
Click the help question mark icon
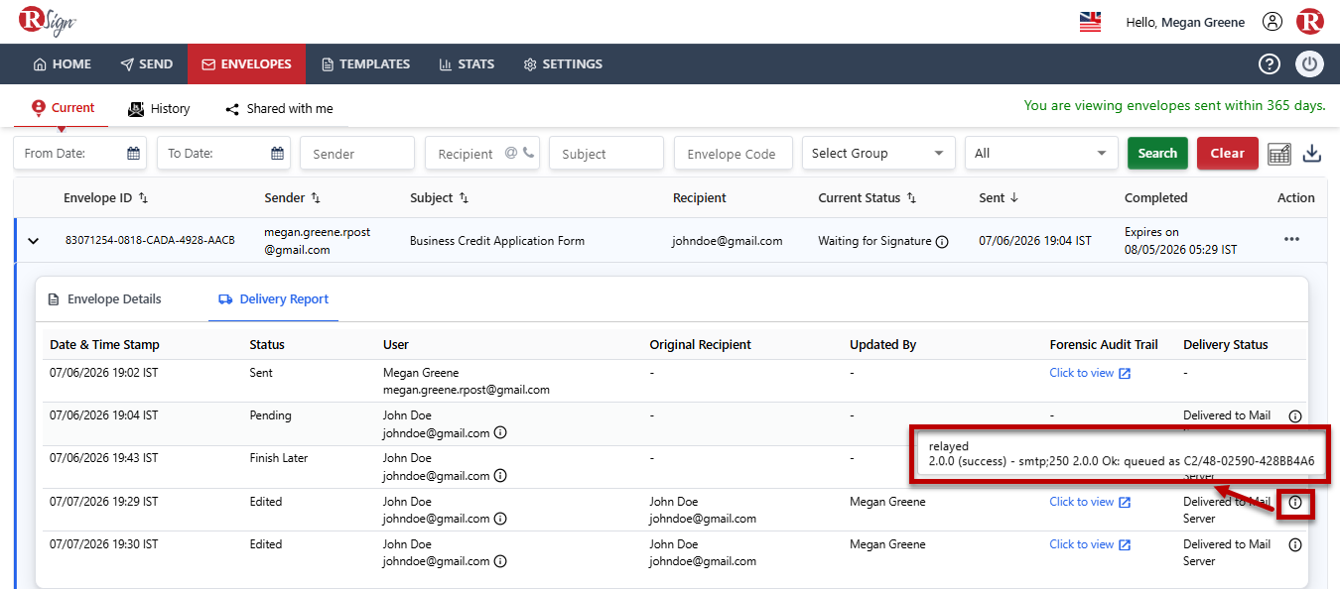coord(1269,64)
